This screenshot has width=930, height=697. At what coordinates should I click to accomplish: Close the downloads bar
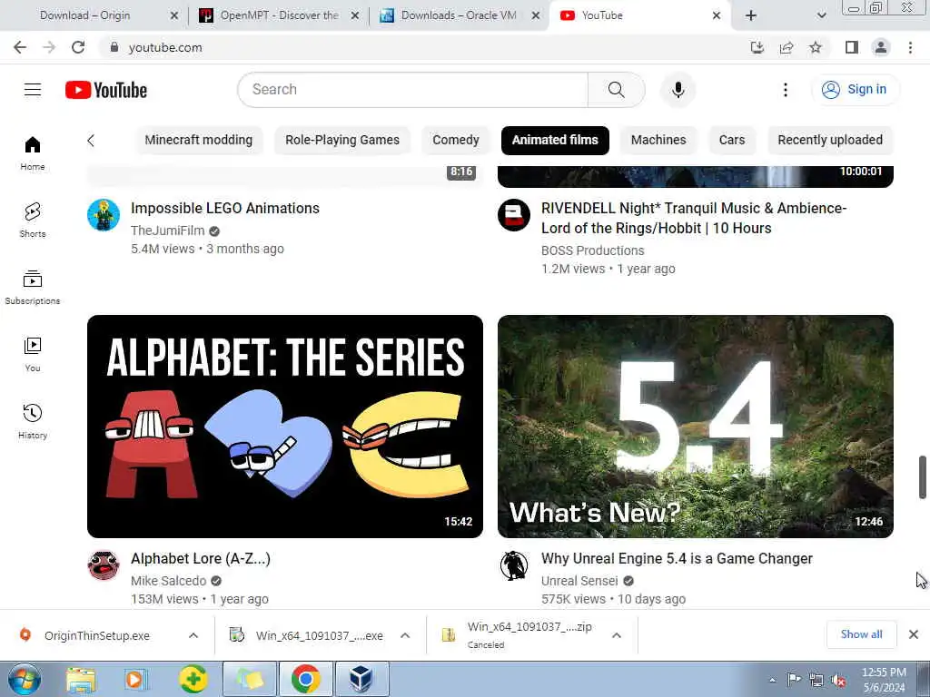[914, 634]
